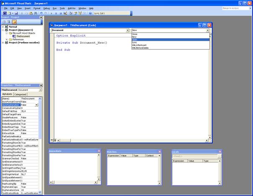Open the Add-Ins menu
Image resolution: width=253 pixels, height=196 pixels.
coord(72,8)
